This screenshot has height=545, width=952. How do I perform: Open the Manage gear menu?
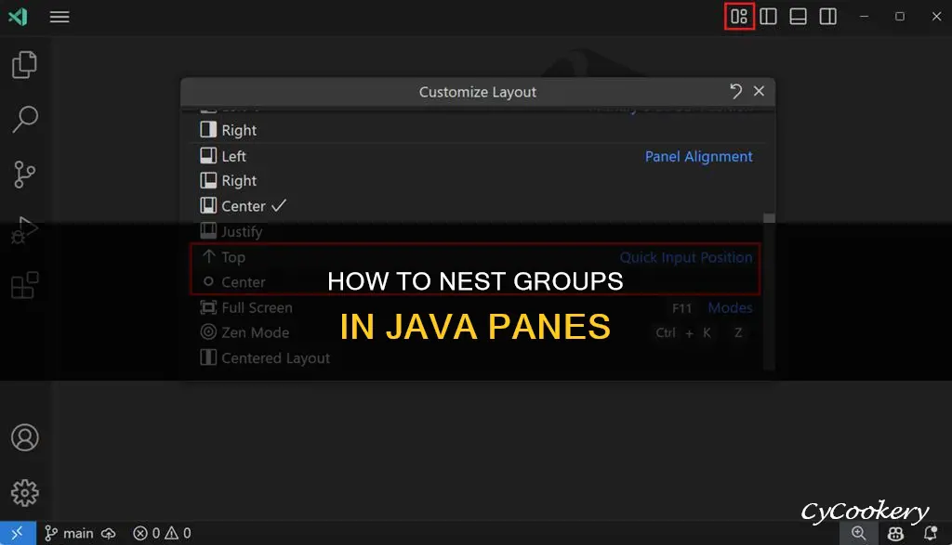(25, 493)
